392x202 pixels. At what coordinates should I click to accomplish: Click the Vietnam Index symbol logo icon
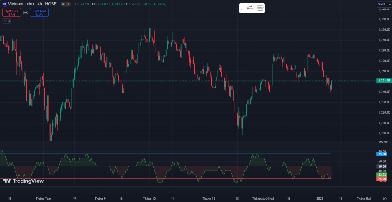[x=5, y=4]
